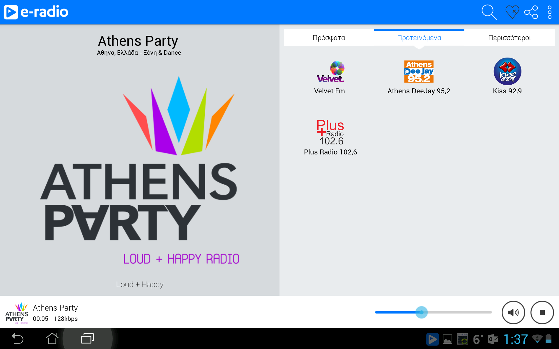The height and width of the screenshot is (349, 559).
Task: Toggle mute with the speaker button
Action: 513,312
